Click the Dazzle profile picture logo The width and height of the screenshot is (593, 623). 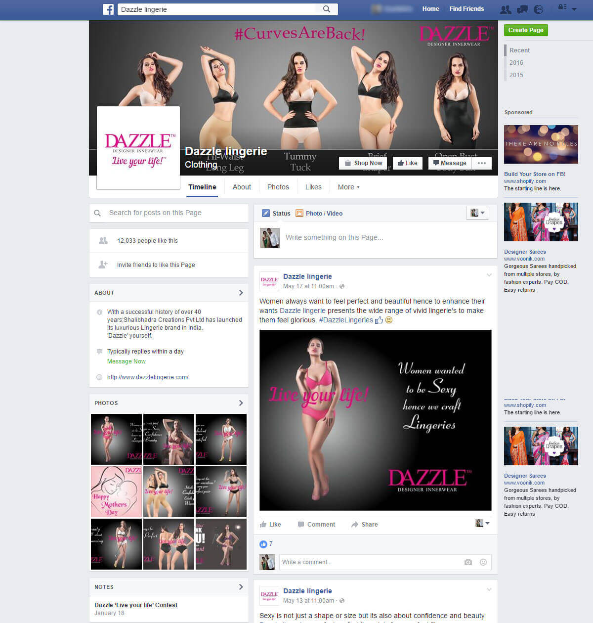click(x=138, y=147)
